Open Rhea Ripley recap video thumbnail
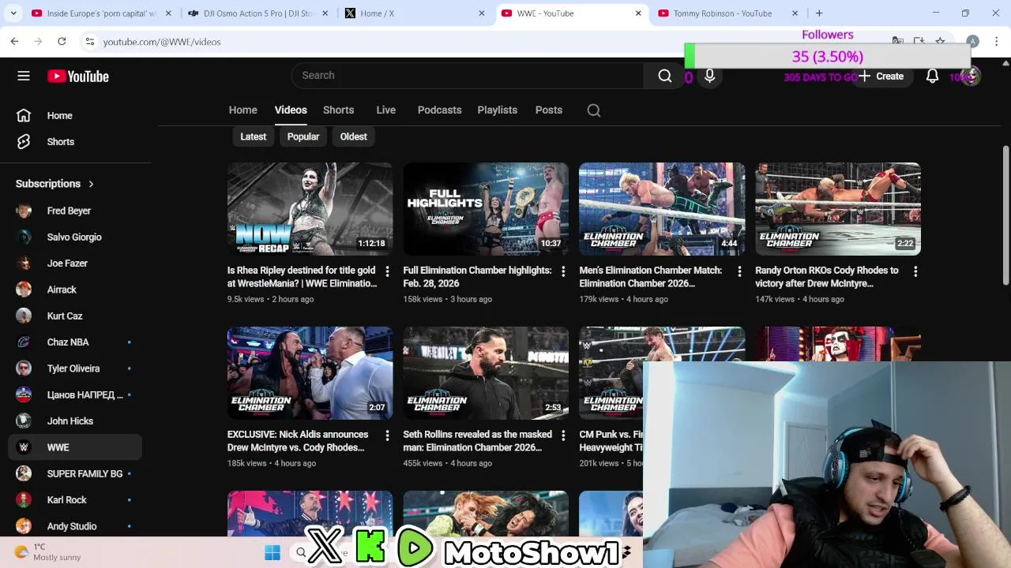The height and width of the screenshot is (568, 1011). click(310, 209)
